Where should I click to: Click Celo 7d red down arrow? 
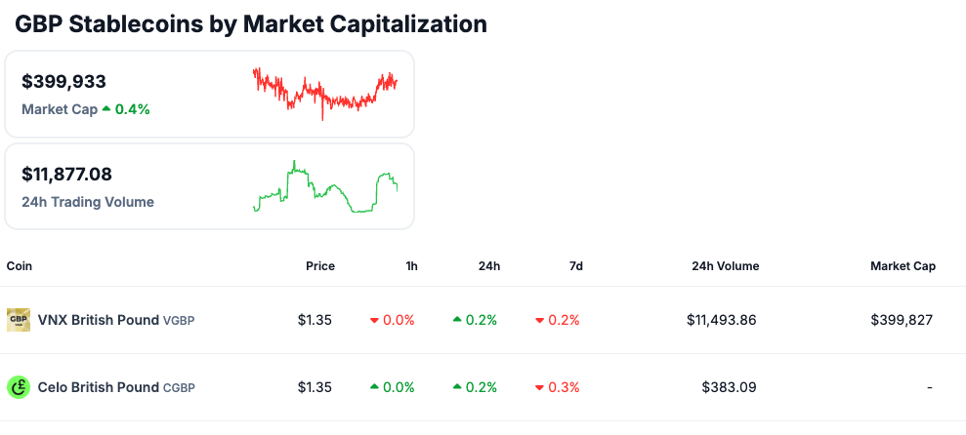click(x=540, y=387)
